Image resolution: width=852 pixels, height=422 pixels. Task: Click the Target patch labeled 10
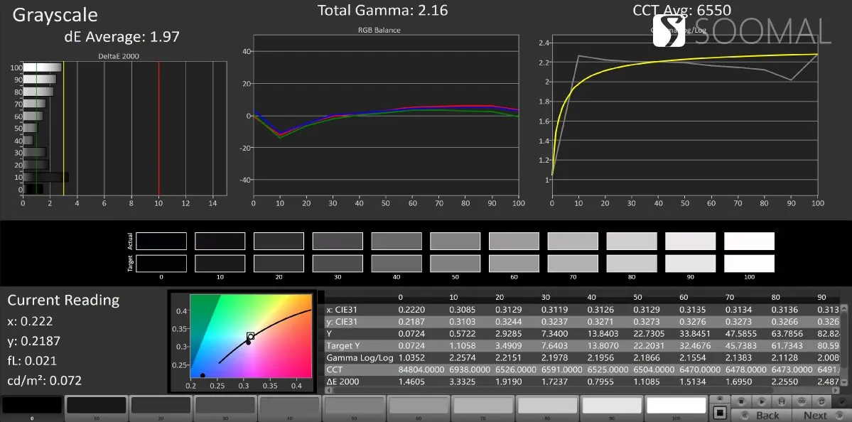[x=220, y=264]
